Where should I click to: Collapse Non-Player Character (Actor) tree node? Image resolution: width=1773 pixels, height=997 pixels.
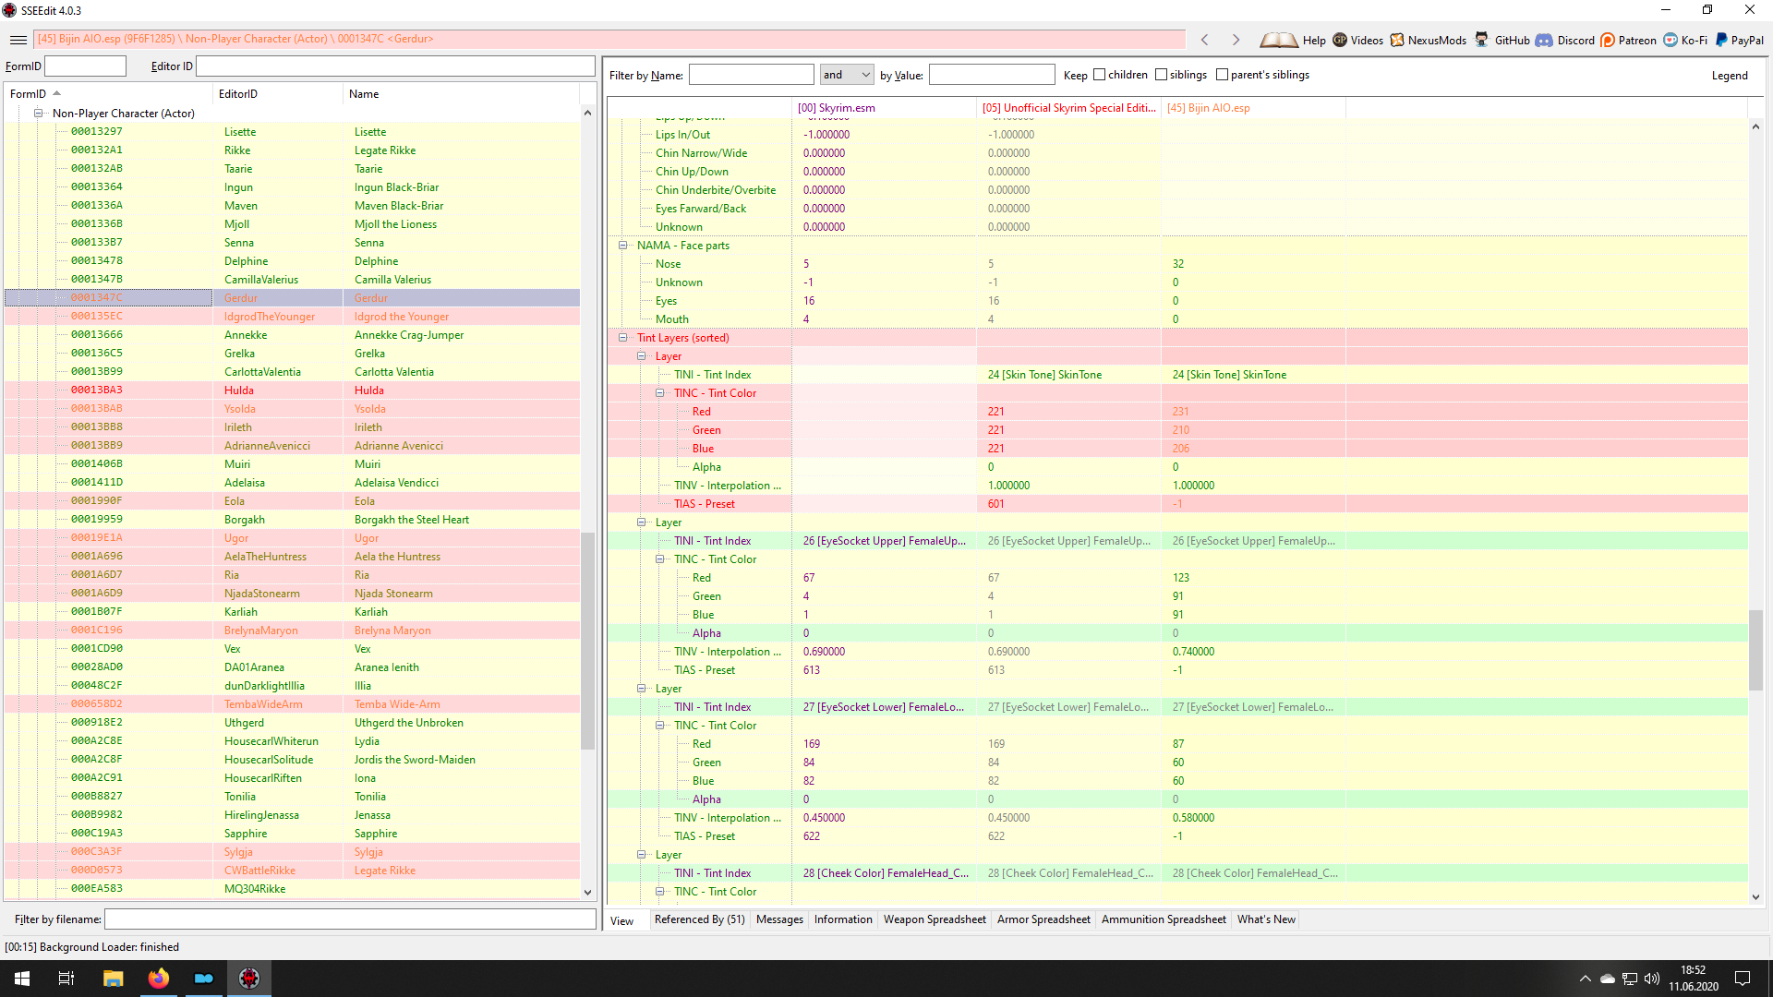39,114
